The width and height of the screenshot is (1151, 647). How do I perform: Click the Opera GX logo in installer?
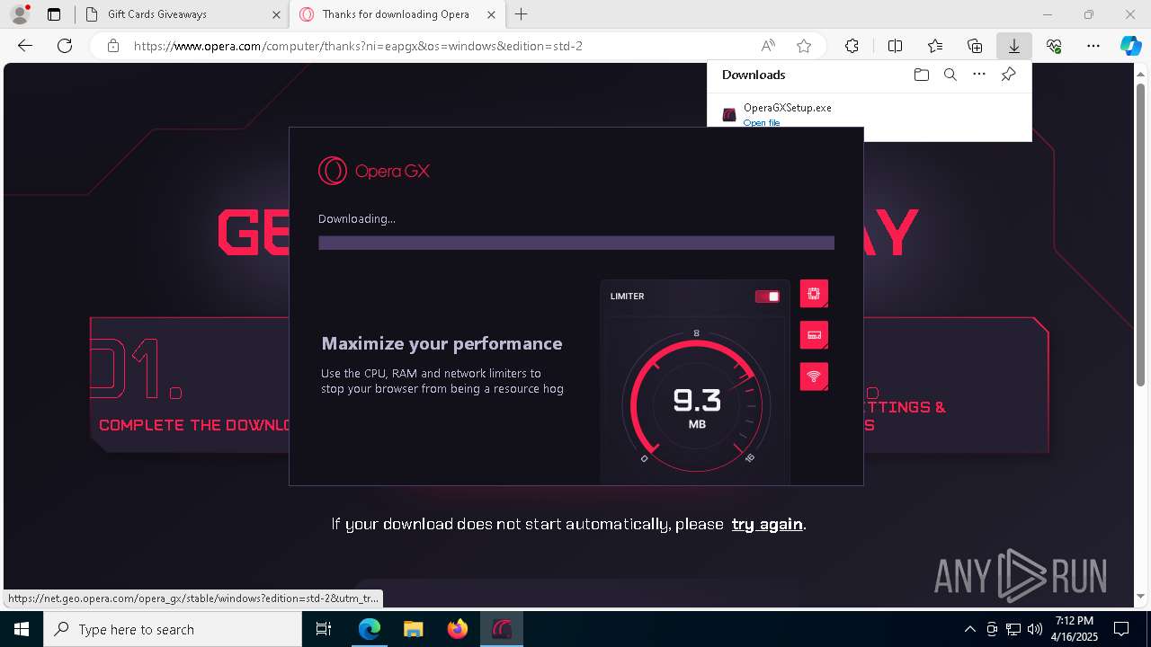[x=374, y=170]
